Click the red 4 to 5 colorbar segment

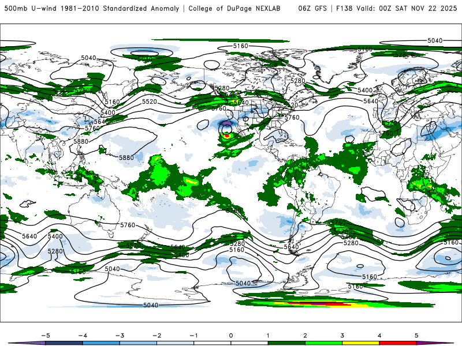point(397,343)
